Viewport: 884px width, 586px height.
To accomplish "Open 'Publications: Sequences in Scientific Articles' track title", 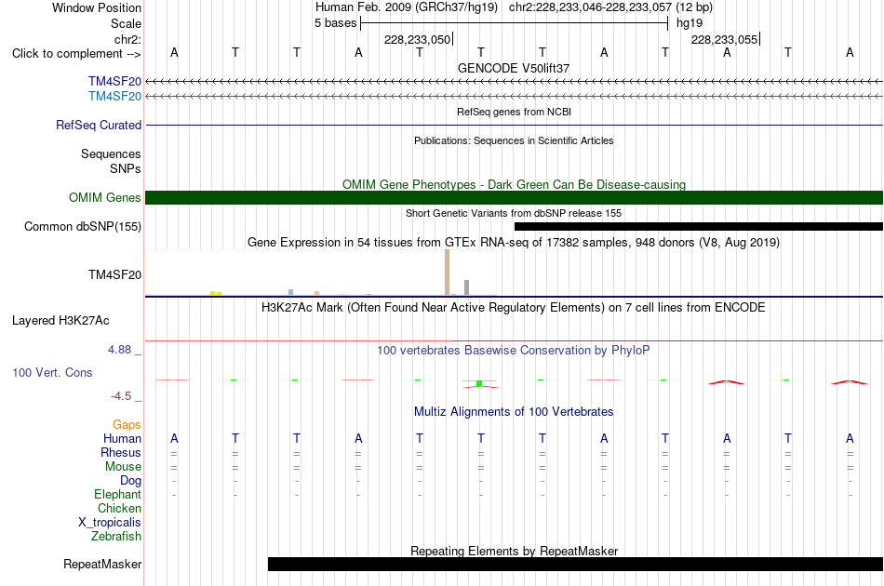I will tap(514, 140).
